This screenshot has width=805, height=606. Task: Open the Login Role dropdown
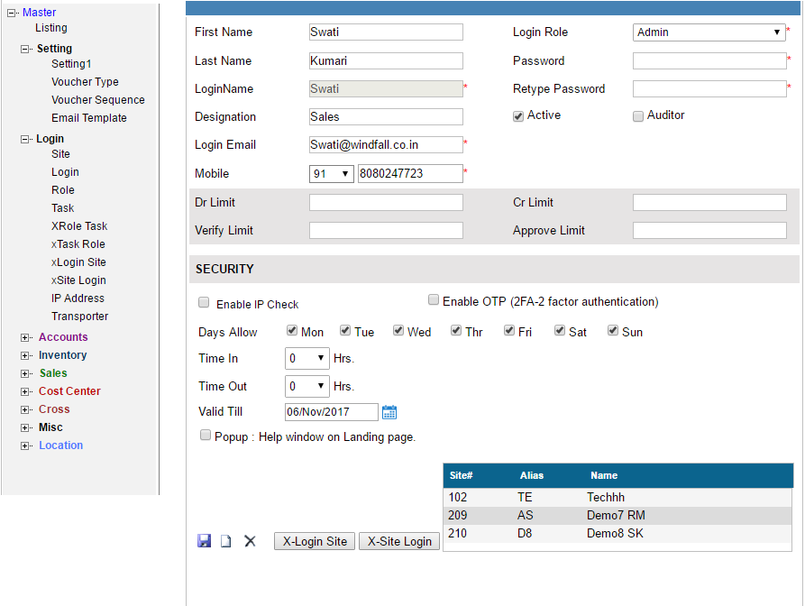[x=709, y=32]
